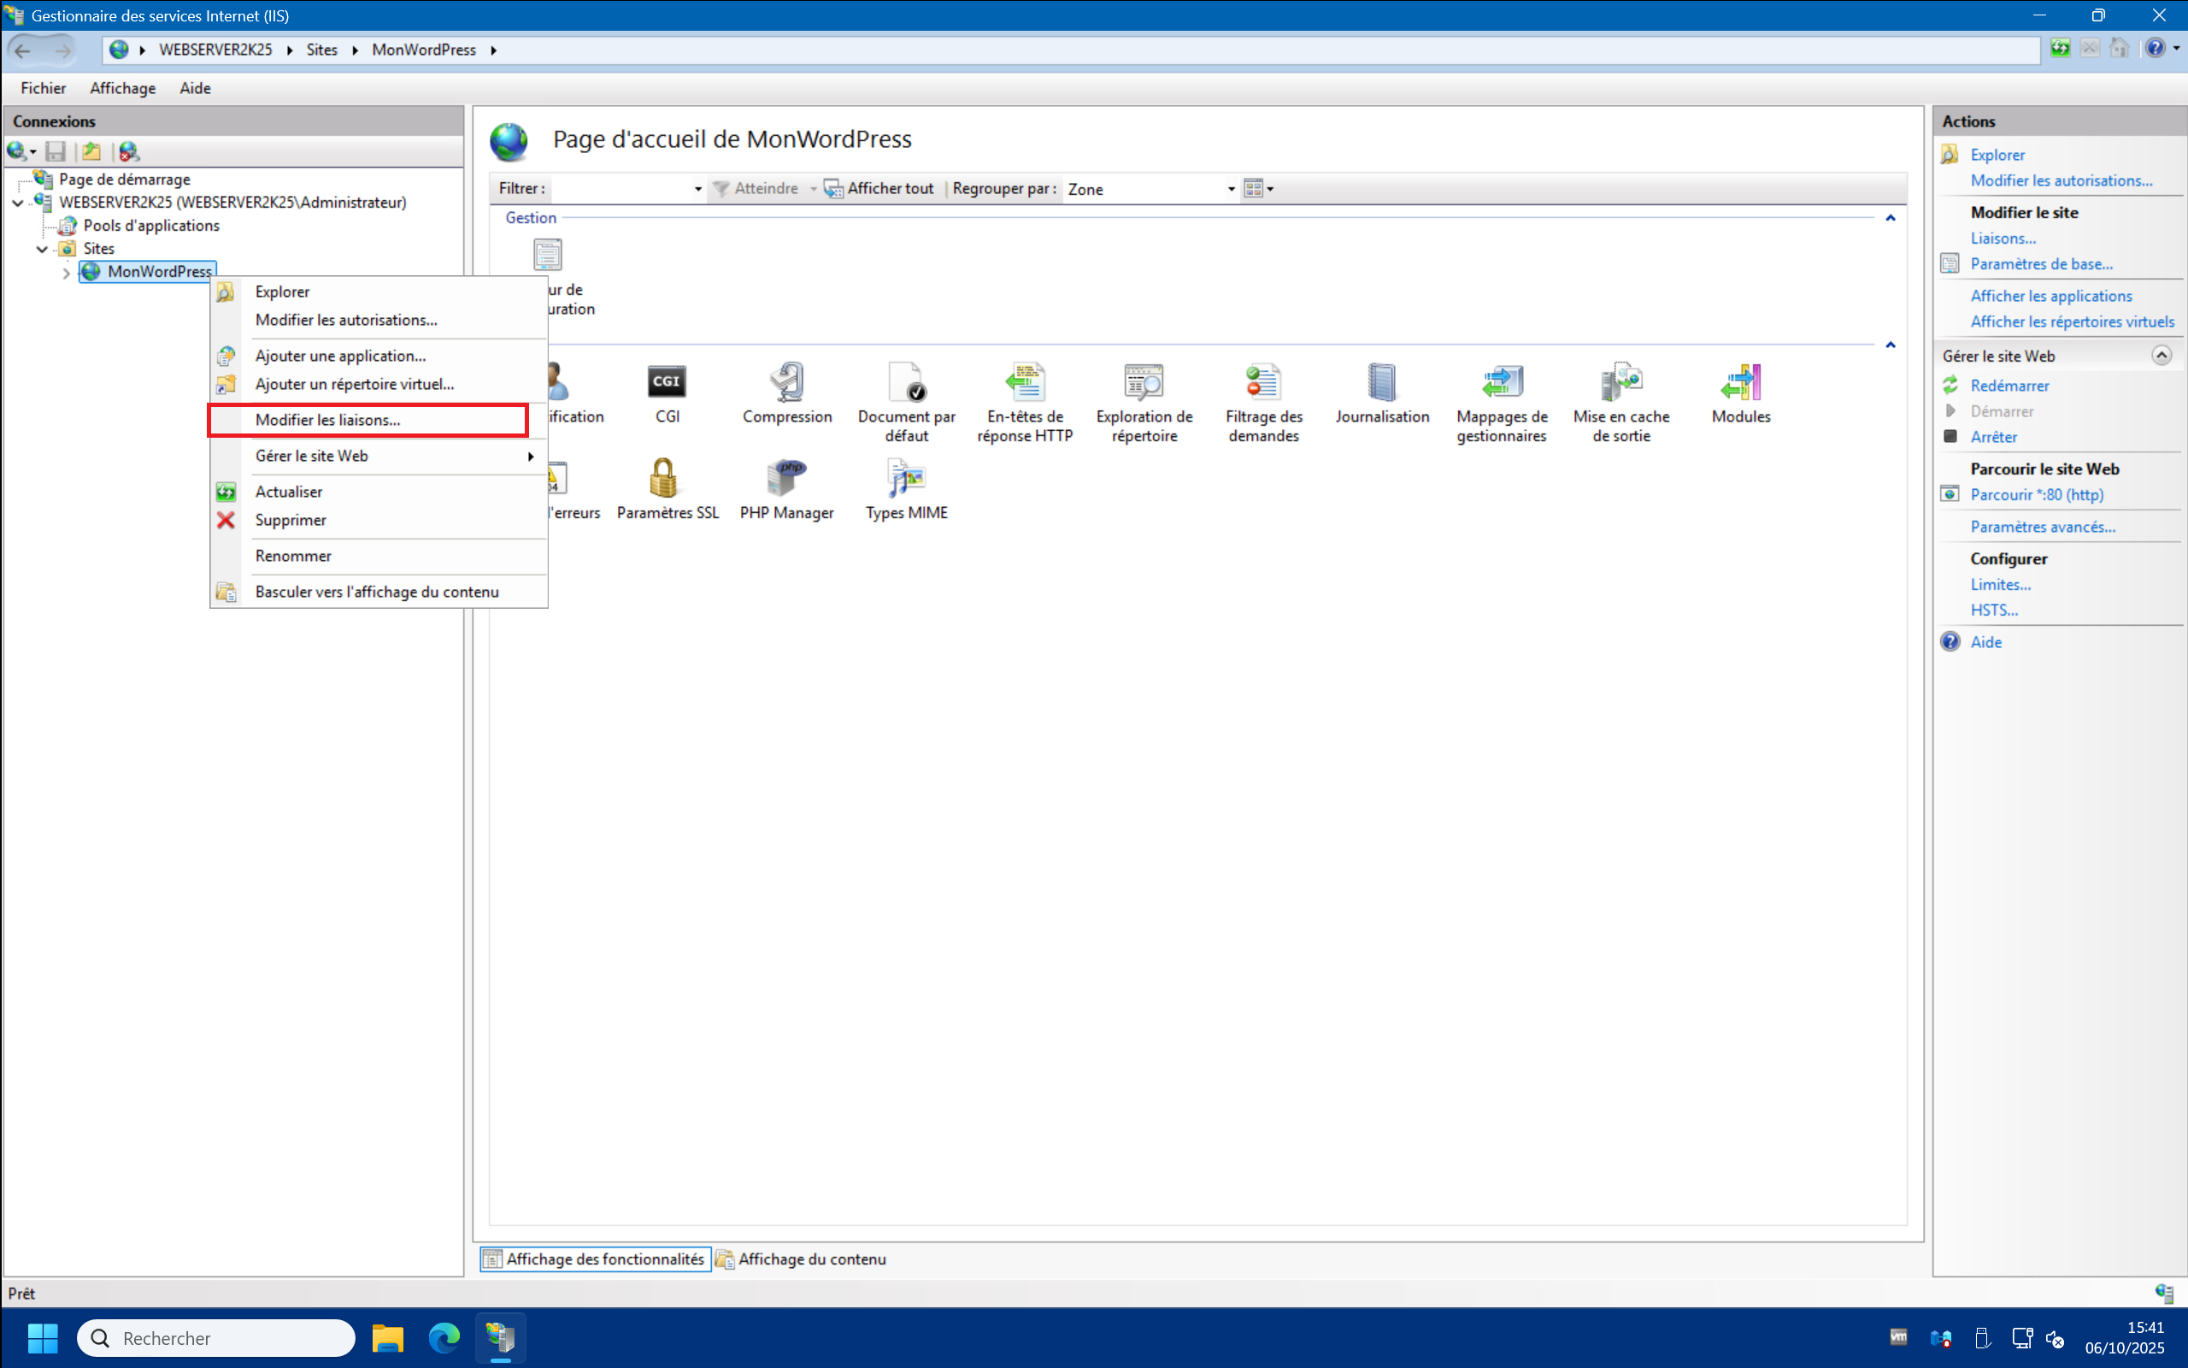Open the CGI feature icon
Image resolution: width=2188 pixels, height=1368 pixels.
point(667,384)
